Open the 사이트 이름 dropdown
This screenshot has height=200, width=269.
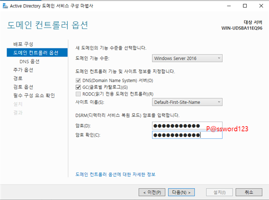coord(187,102)
